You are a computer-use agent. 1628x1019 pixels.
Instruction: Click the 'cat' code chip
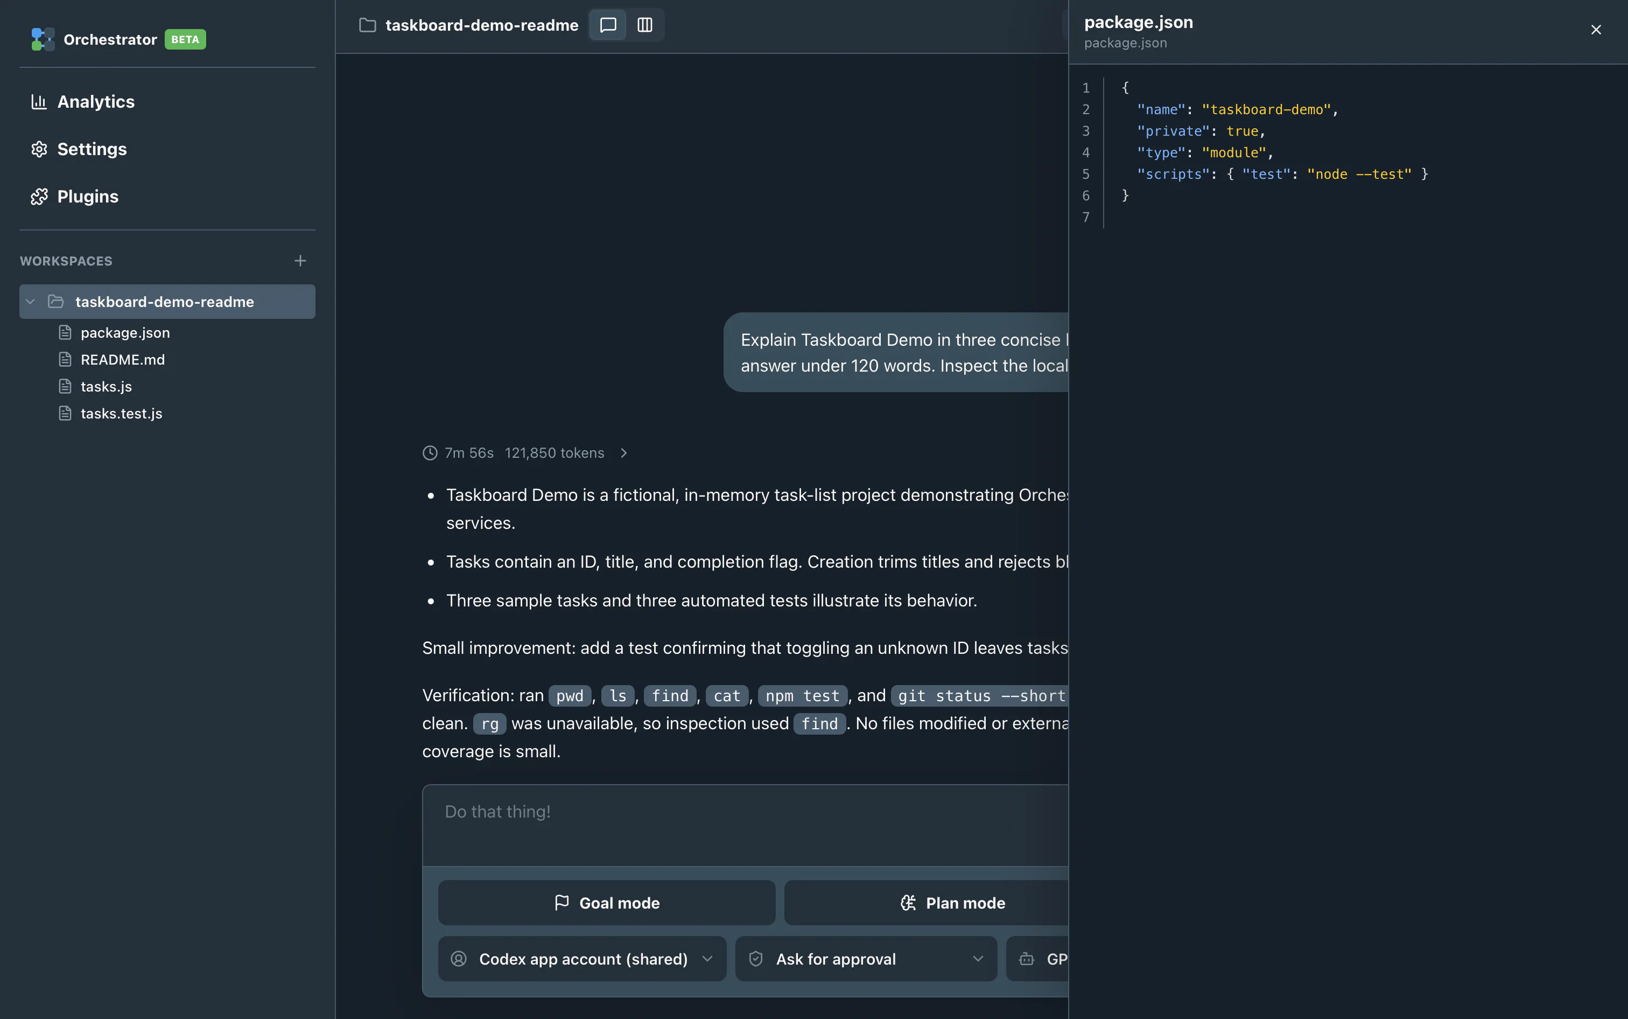click(727, 695)
